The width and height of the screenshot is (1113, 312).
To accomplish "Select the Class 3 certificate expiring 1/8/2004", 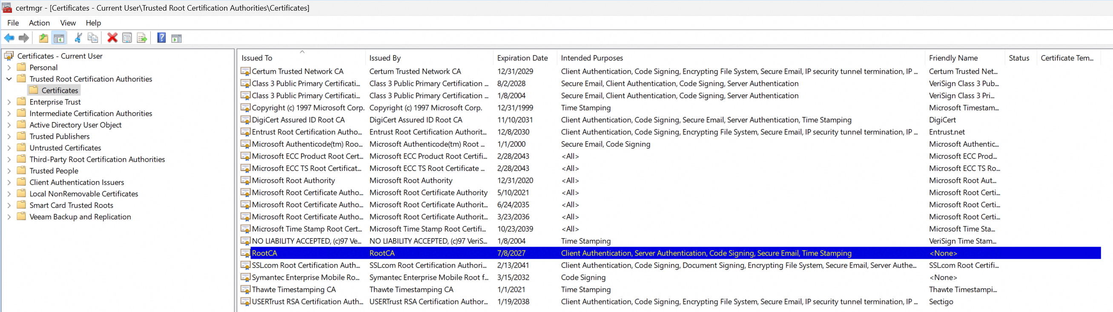I will 671,95.
